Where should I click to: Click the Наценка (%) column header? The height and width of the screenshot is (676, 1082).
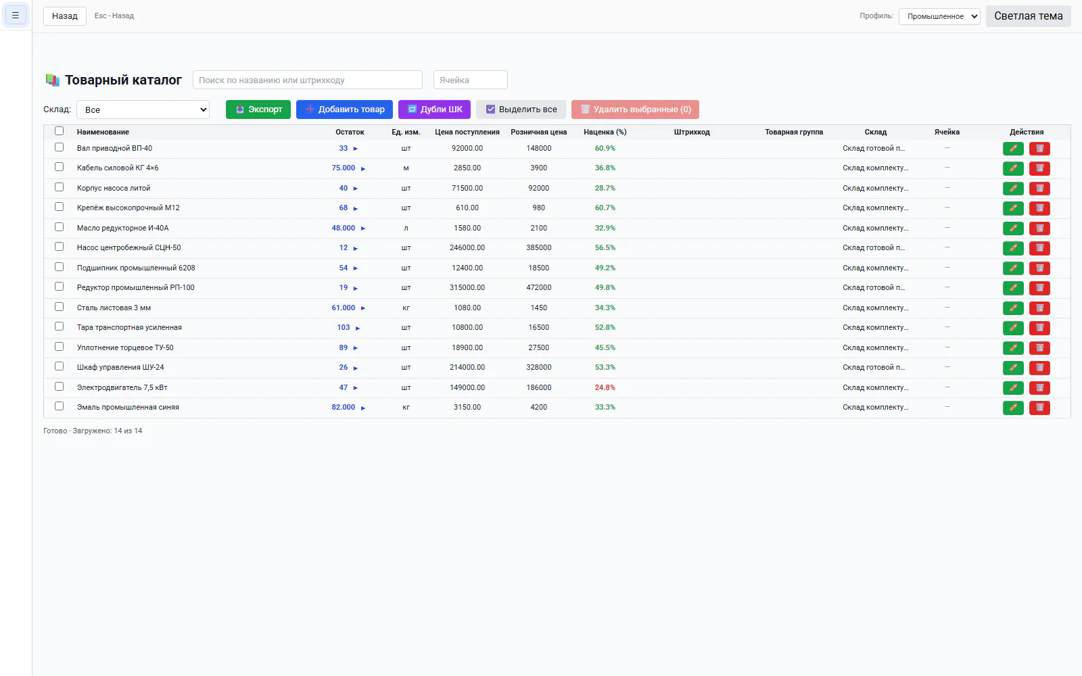605,132
